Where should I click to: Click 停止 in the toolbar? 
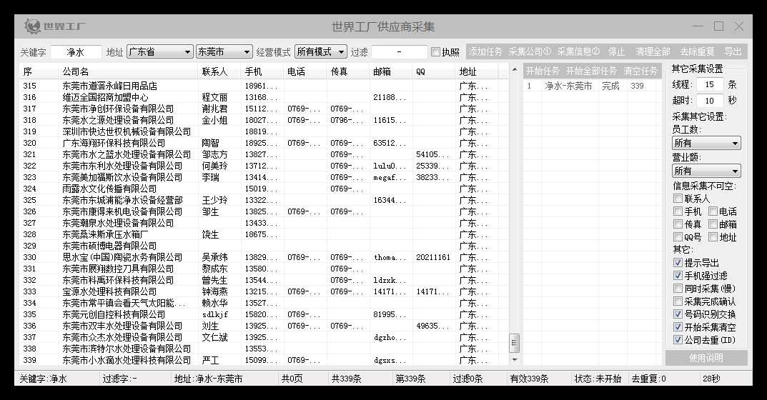click(x=616, y=51)
